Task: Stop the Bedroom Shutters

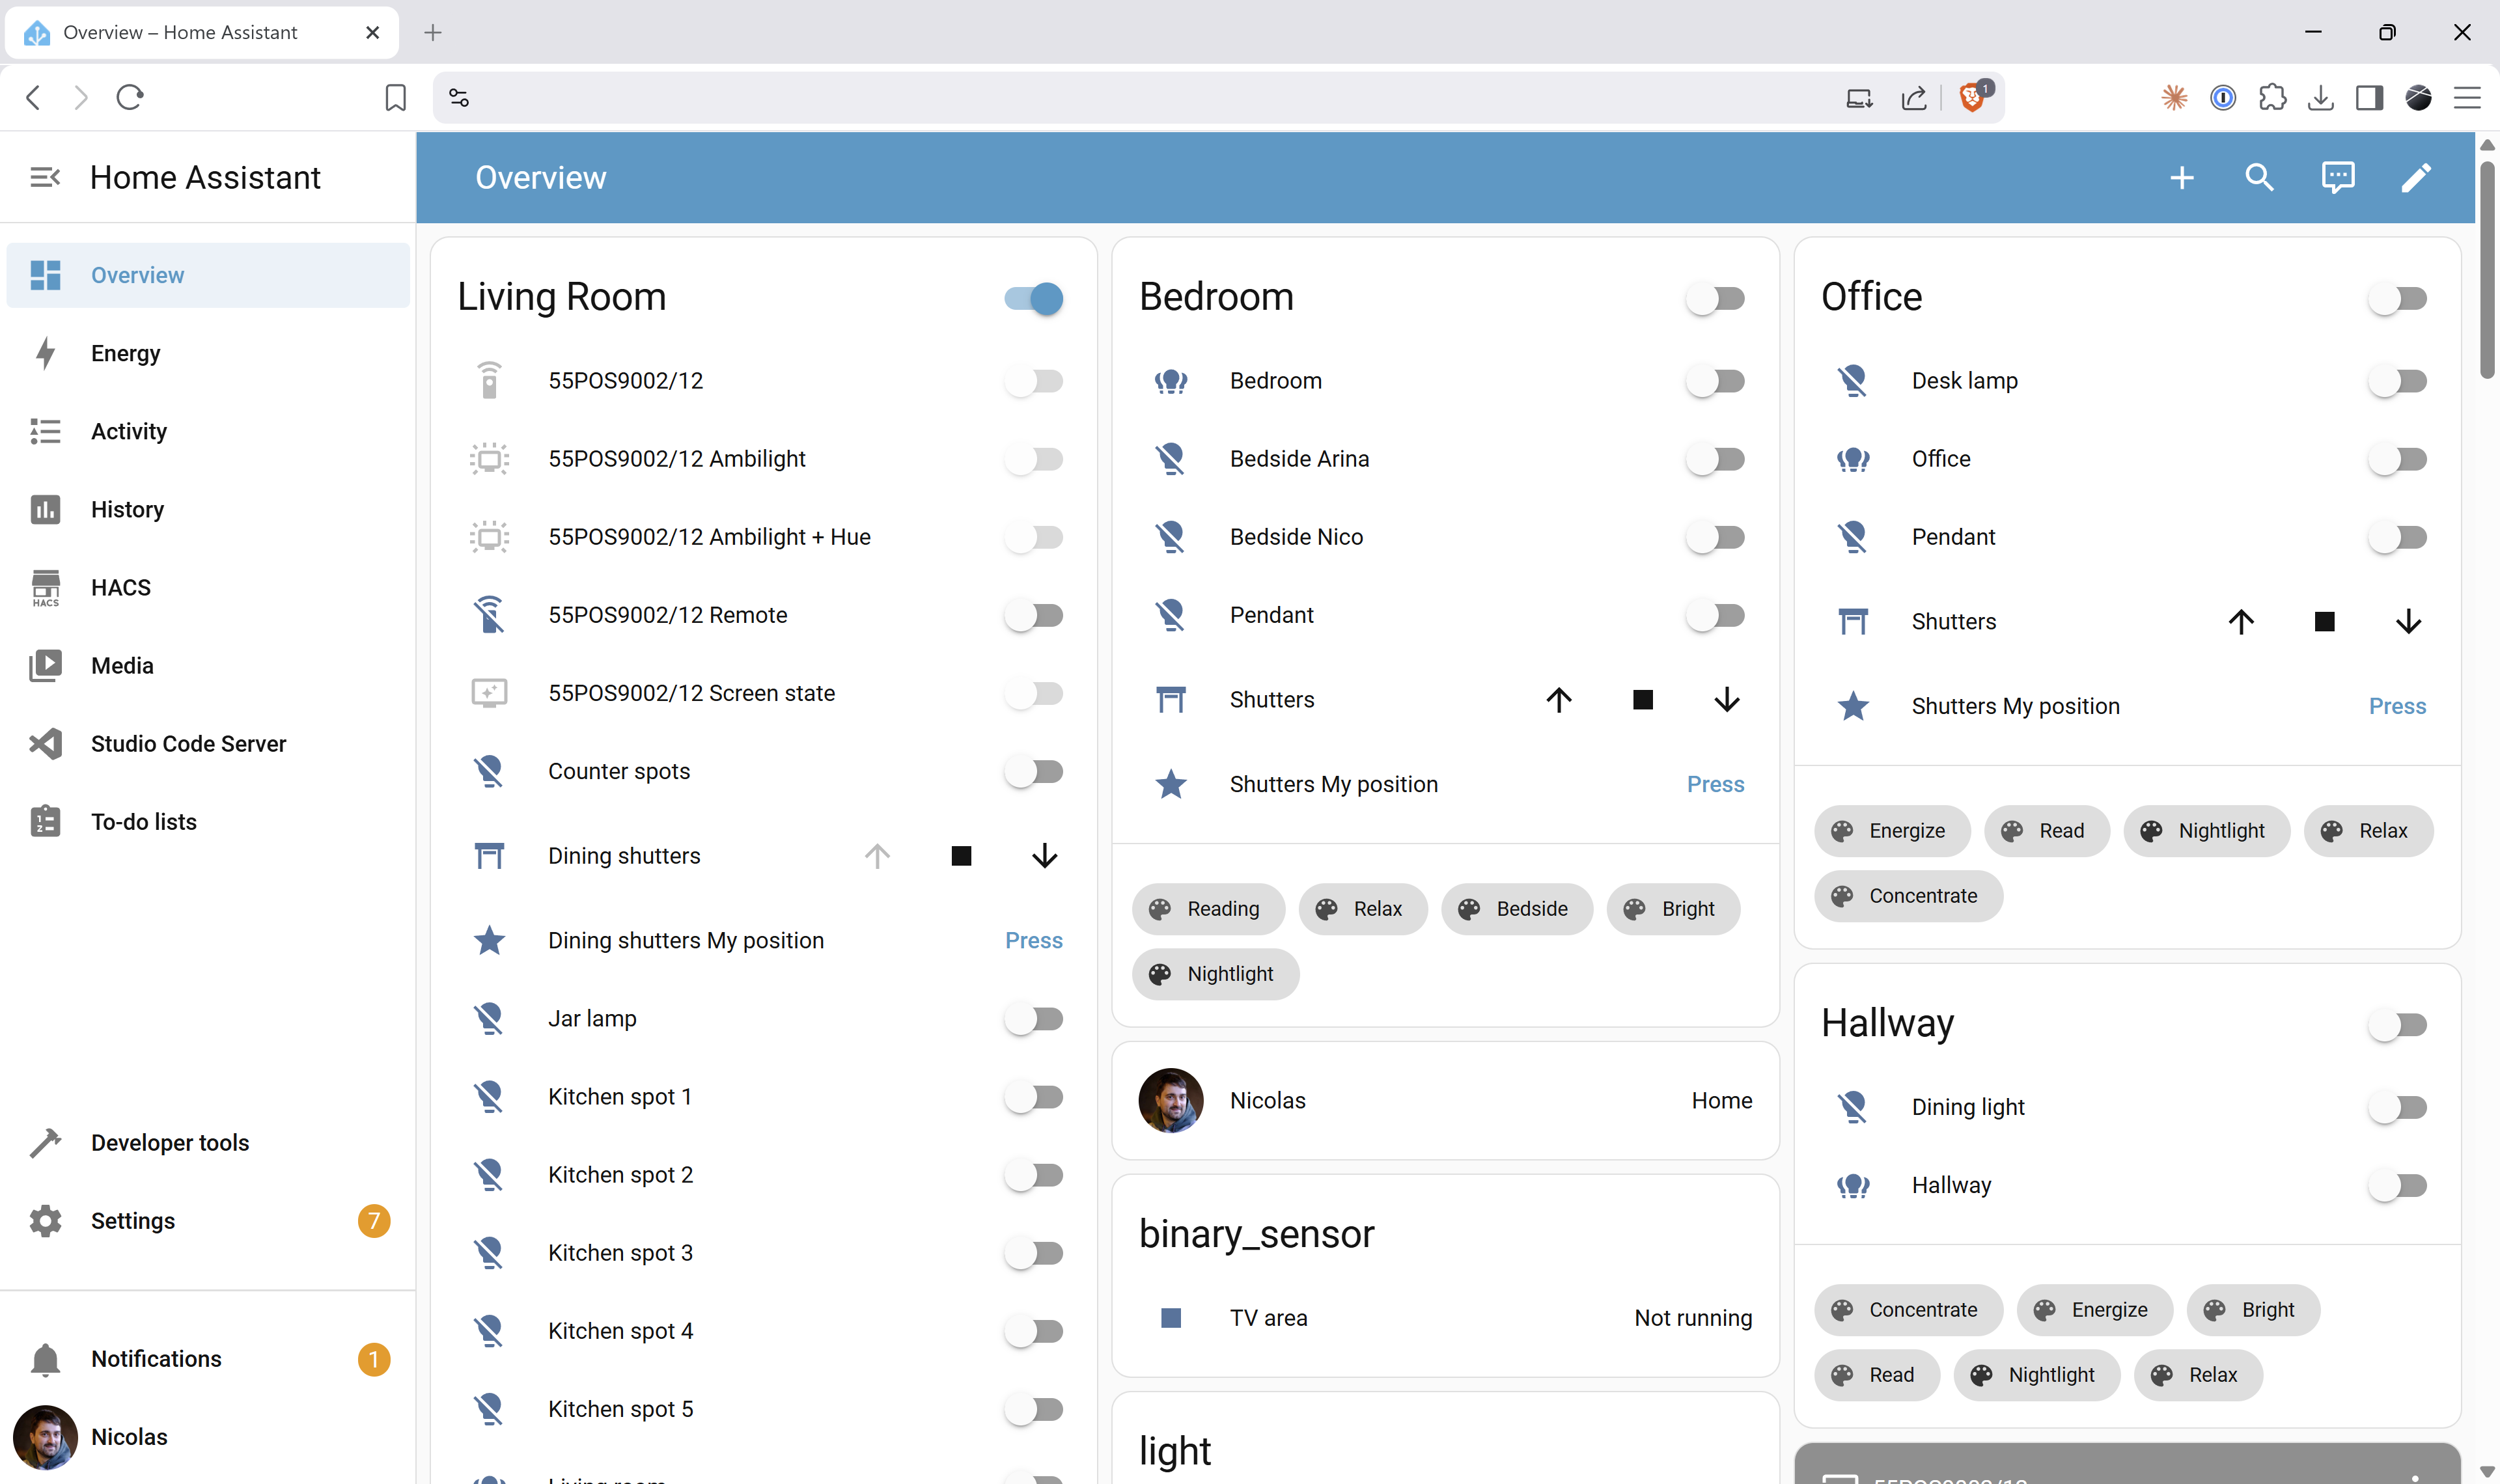Action: tap(1643, 700)
